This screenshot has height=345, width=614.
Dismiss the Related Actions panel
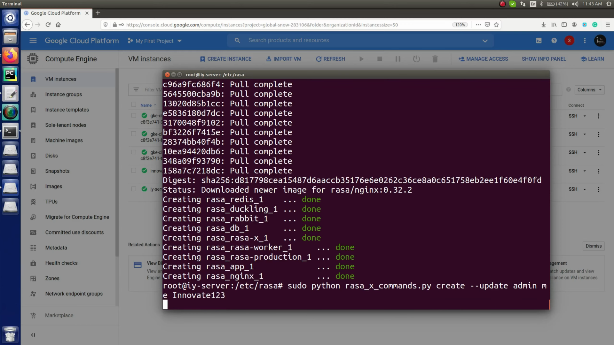593,246
